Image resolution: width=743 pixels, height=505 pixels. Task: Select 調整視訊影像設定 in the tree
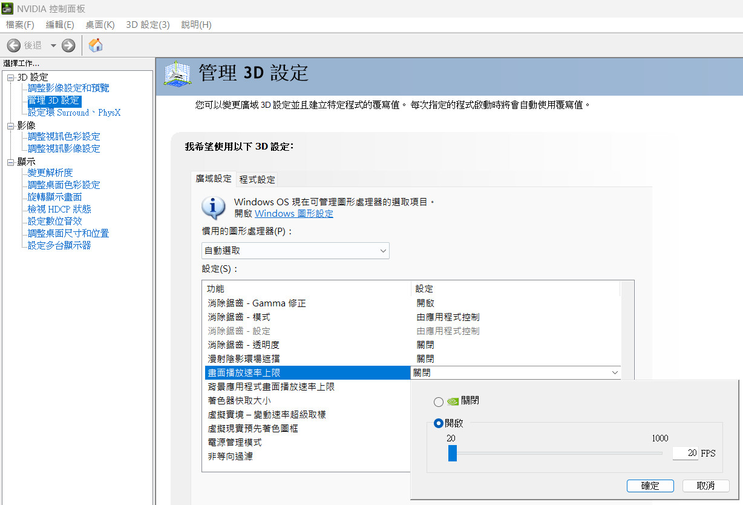click(x=64, y=148)
